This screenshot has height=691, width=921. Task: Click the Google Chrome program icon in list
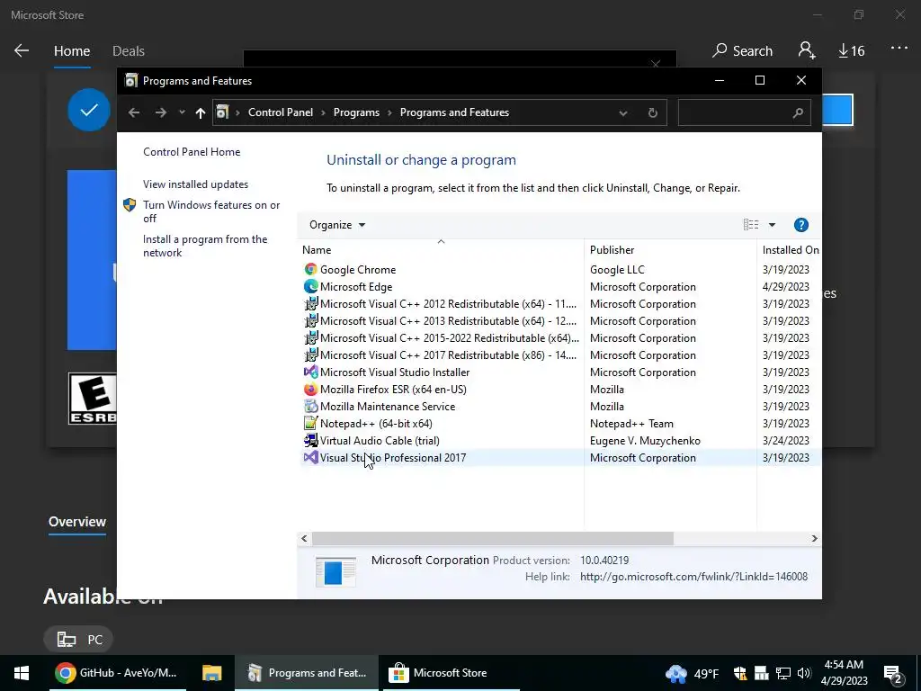click(x=310, y=270)
